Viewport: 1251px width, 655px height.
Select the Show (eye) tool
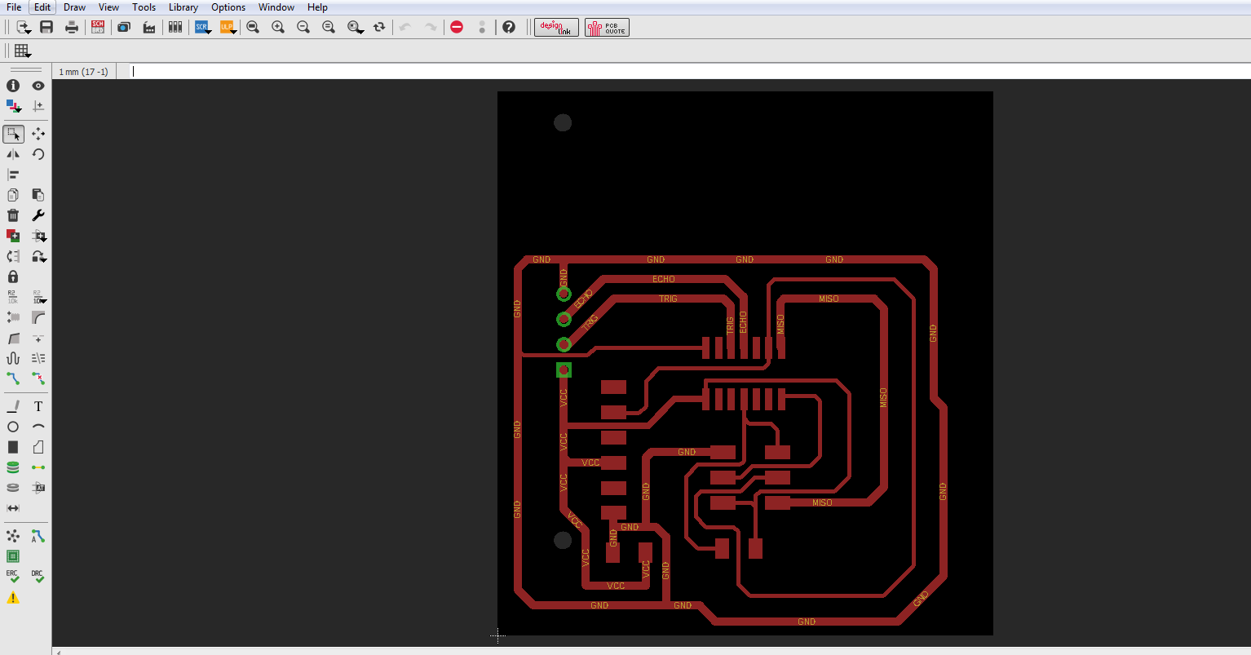click(x=38, y=86)
